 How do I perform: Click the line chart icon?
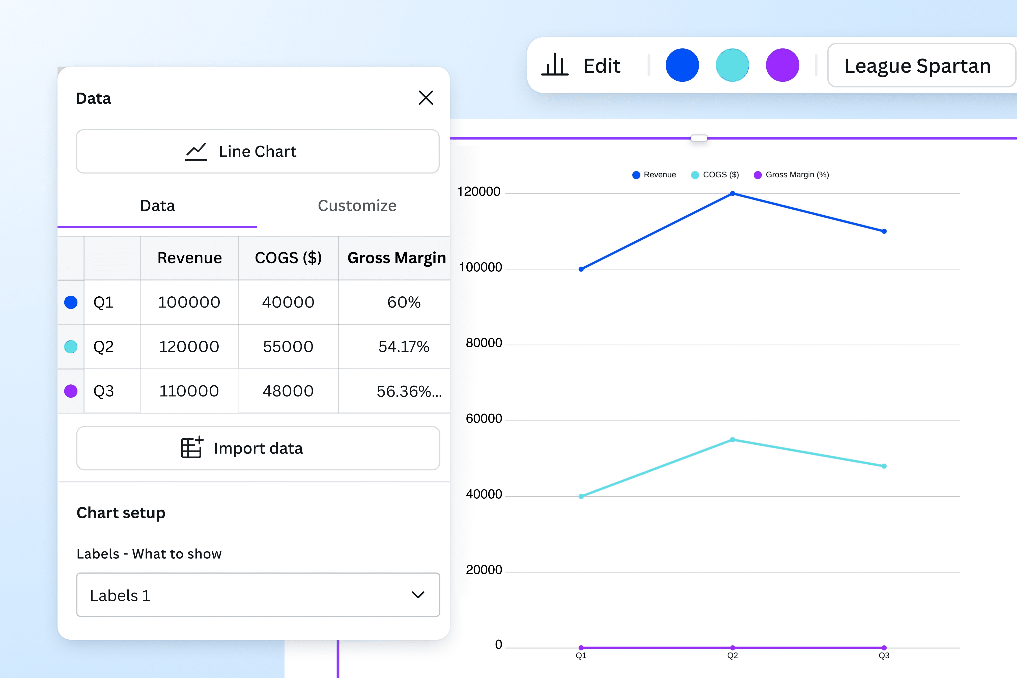click(x=196, y=152)
